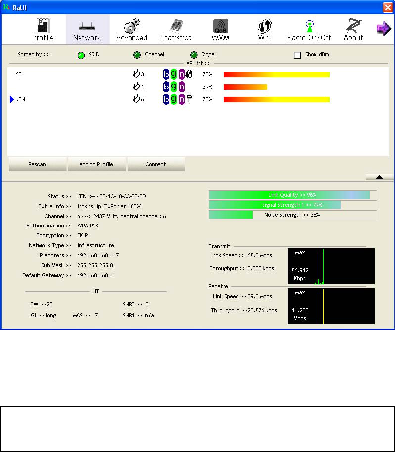Screen dimensions: 395x452
Task: Sort AP list by Signal
Action: (x=194, y=55)
